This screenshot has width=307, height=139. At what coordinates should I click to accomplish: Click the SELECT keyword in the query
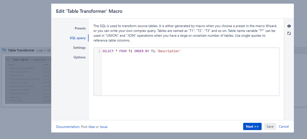[x=108, y=51]
